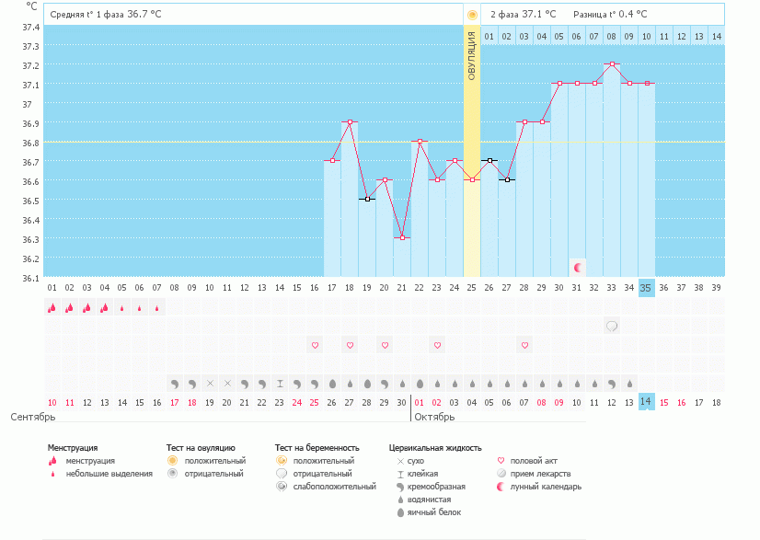
Task: Click the ovulation sun icon in the header
Action: coord(472,15)
